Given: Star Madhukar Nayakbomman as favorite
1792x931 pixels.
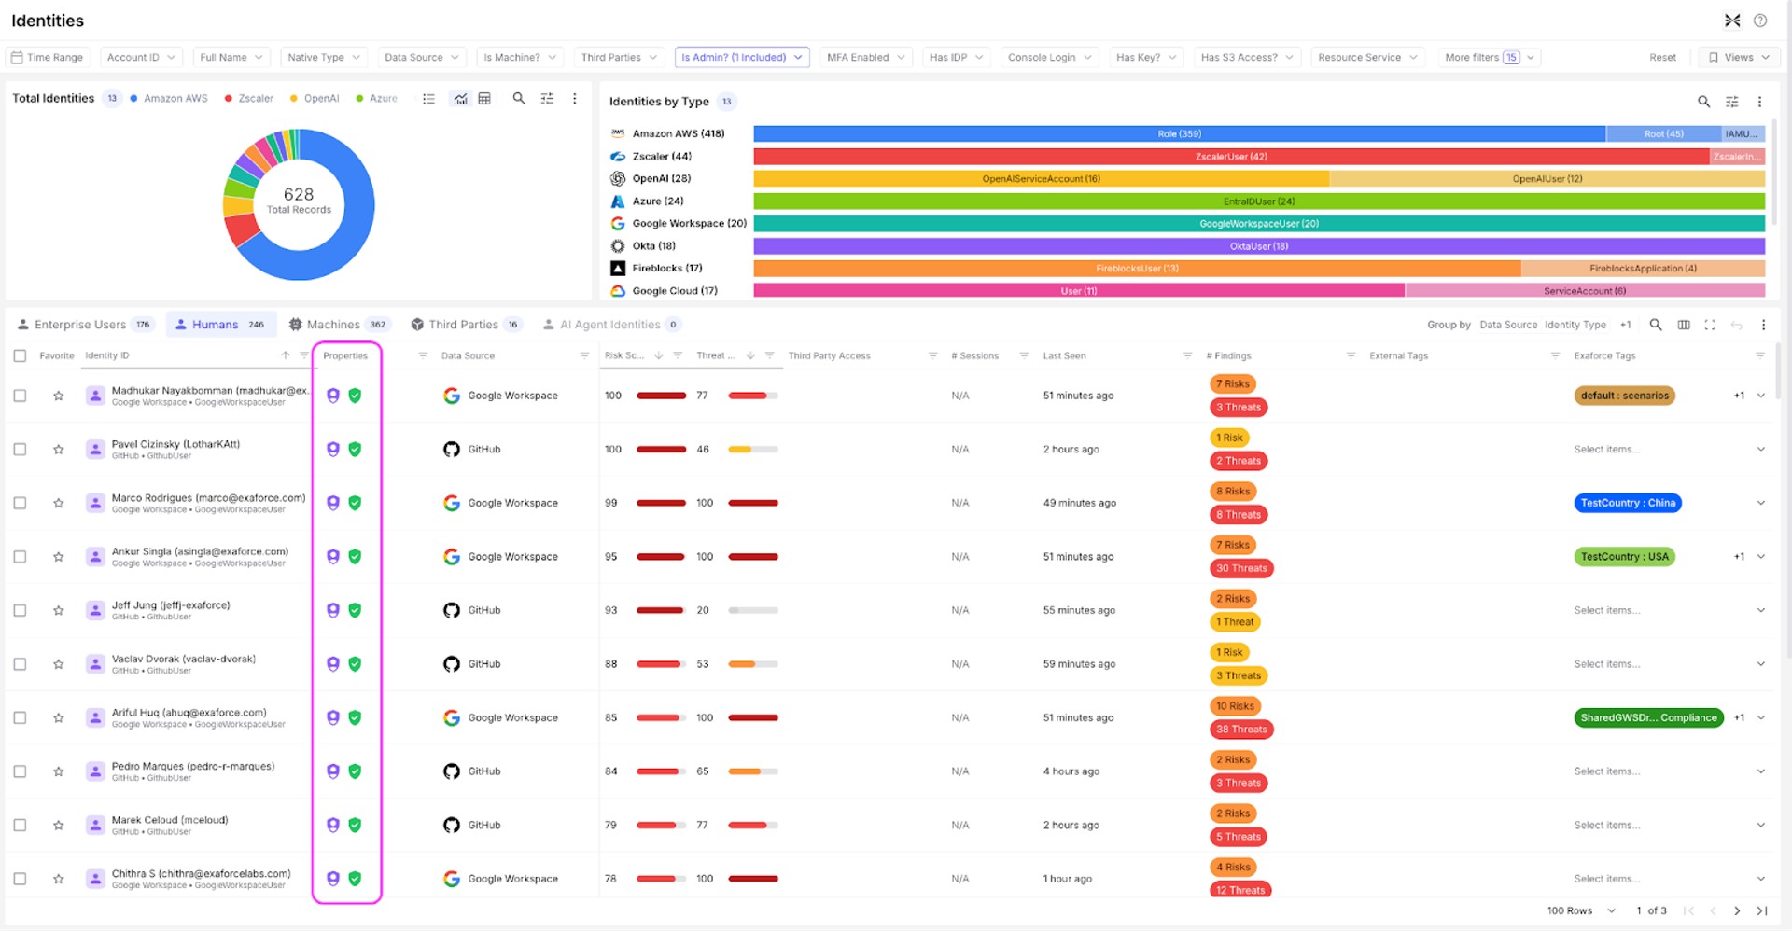Looking at the screenshot, I should [59, 396].
